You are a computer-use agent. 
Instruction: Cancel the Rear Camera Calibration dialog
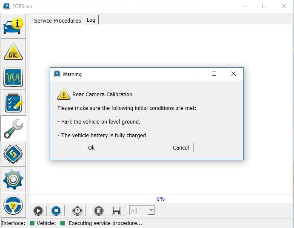pyautogui.click(x=181, y=147)
